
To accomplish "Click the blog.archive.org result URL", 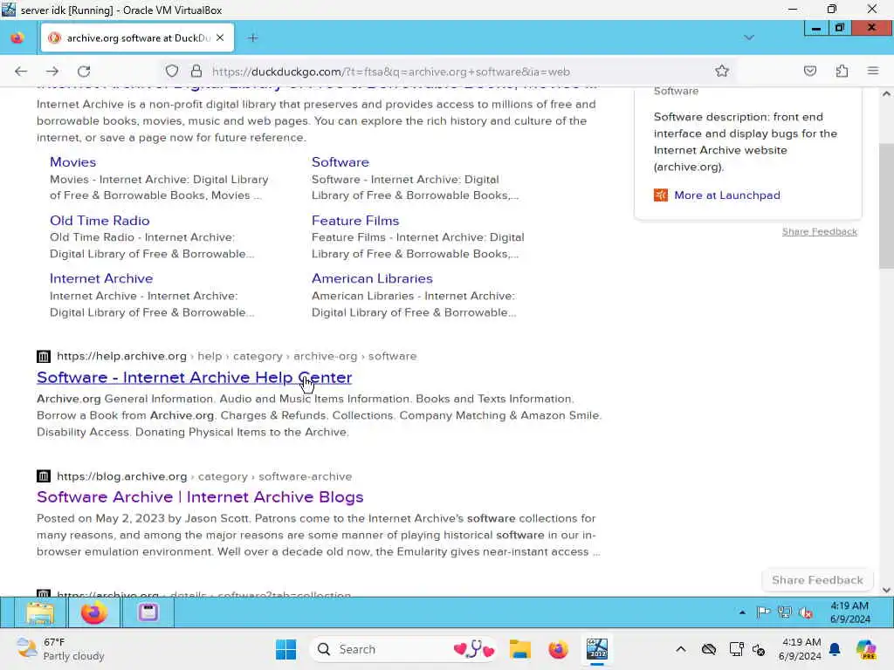I will [204, 476].
